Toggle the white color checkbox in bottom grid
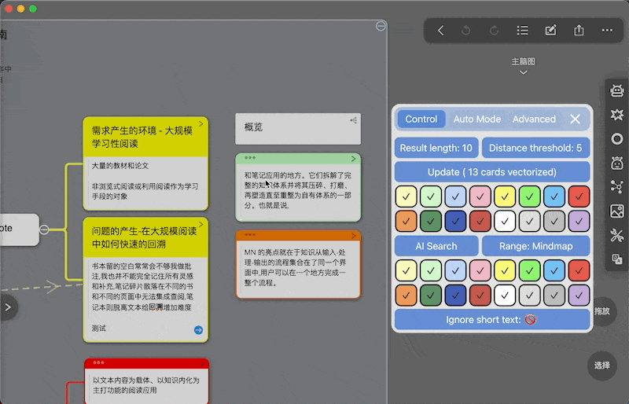 pos(505,296)
